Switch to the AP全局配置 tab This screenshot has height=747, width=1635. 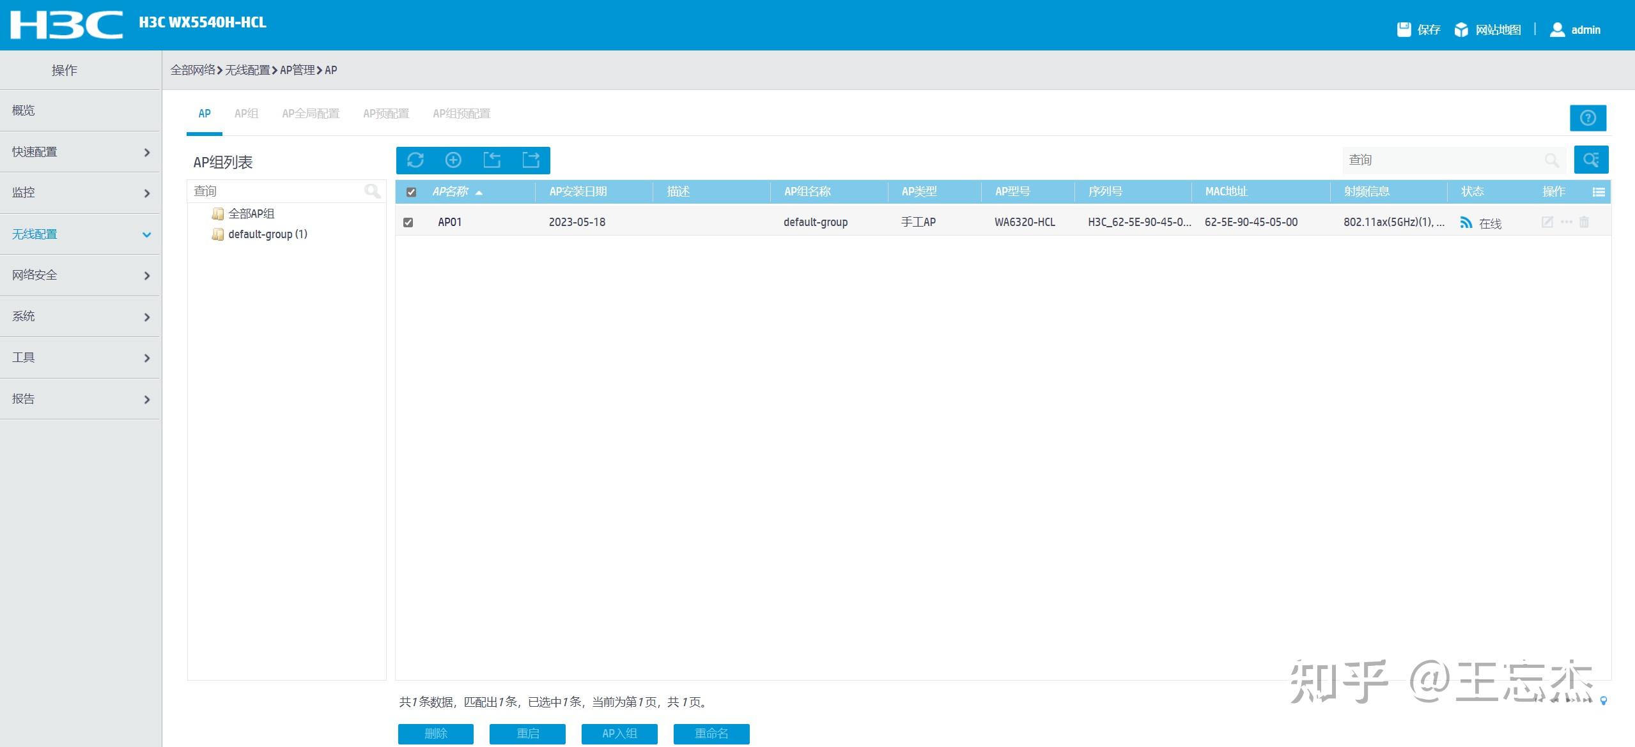coord(311,114)
